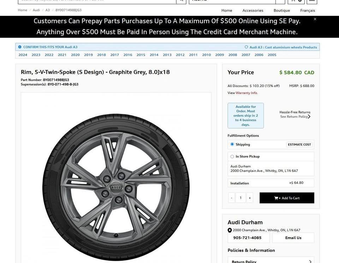
Task: Click the Audi logo on the wheel image
Action: click(116, 187)
